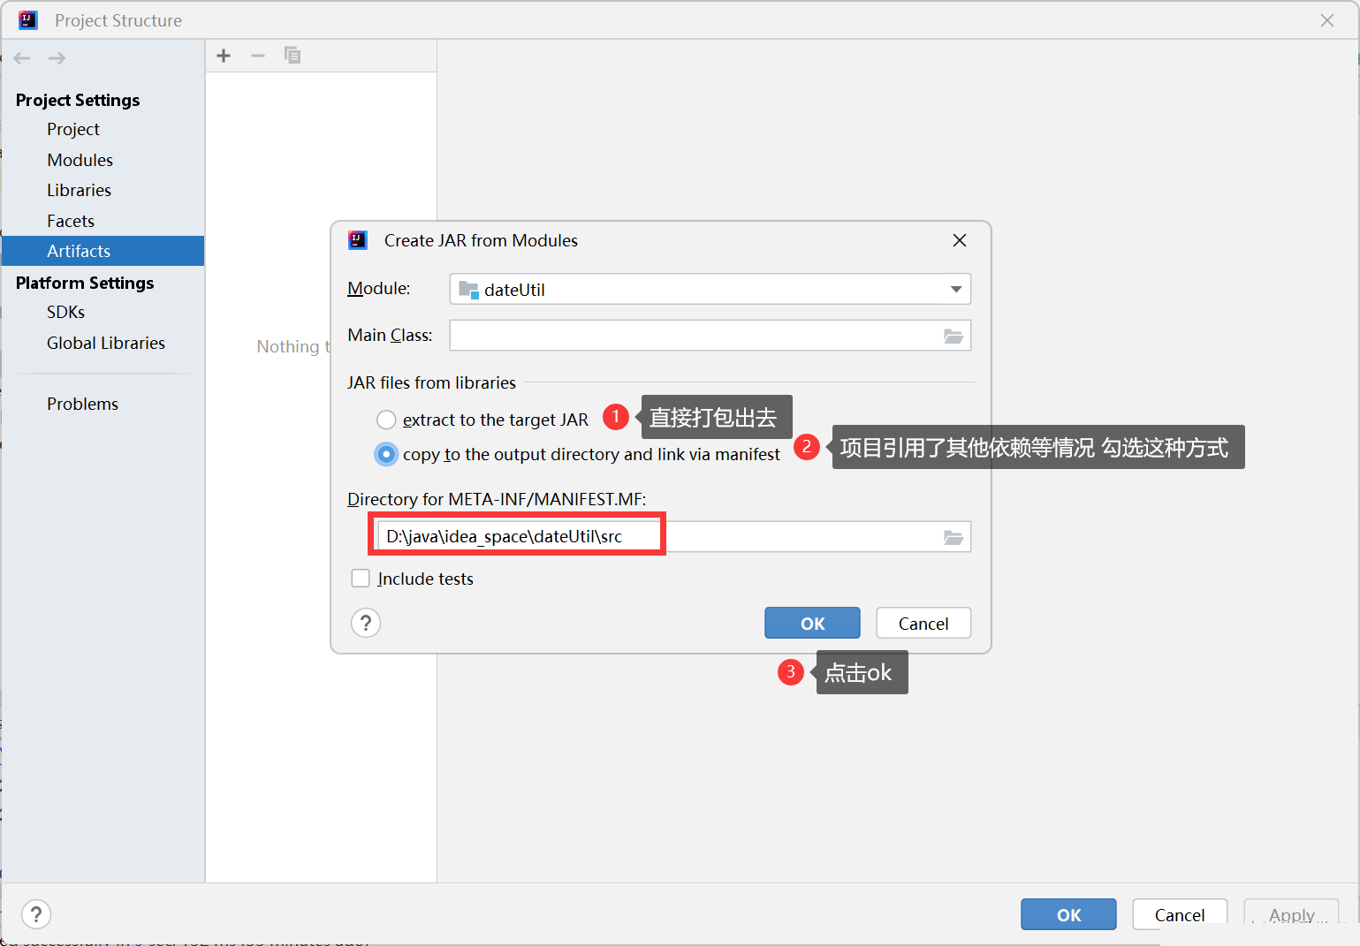Choose copy to output directory option
The image size is (1360, 946).
(386, 454)
